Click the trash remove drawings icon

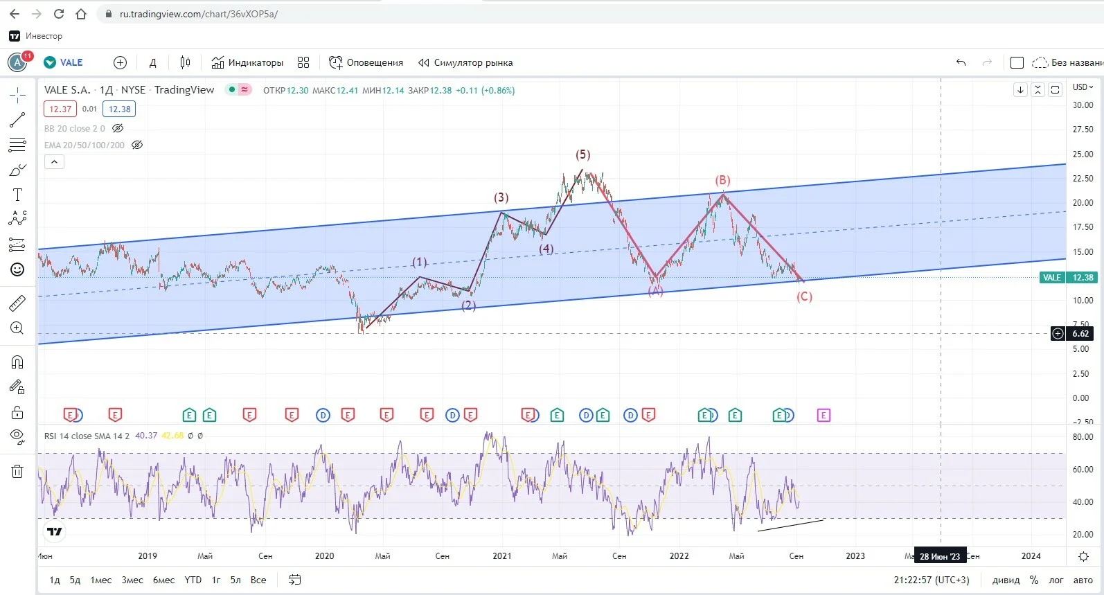point(17,472)
